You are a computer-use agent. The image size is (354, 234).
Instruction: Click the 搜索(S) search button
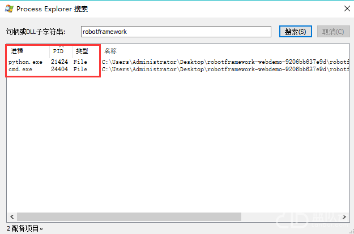tap(295, 32)
